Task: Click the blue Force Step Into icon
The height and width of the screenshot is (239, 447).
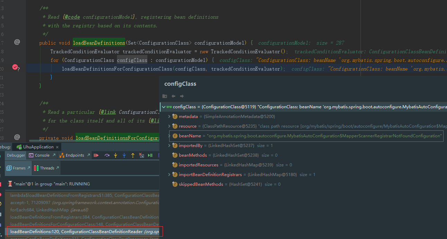Action: coord(124,155)
